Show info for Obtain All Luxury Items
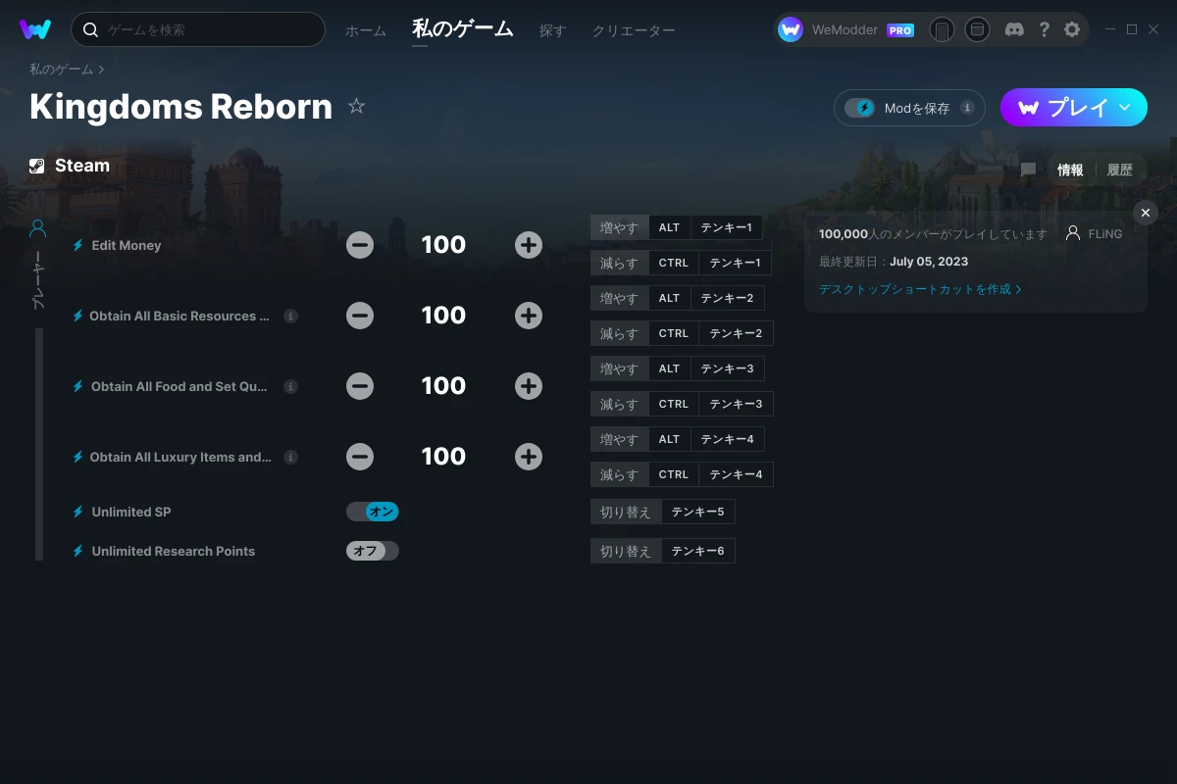The image size is (1177, 784). click(x=290, y=458)
